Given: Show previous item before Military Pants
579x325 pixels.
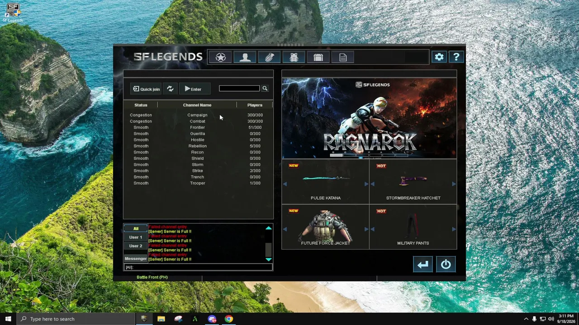Looking at the screenshot, I should coord(373,229).
